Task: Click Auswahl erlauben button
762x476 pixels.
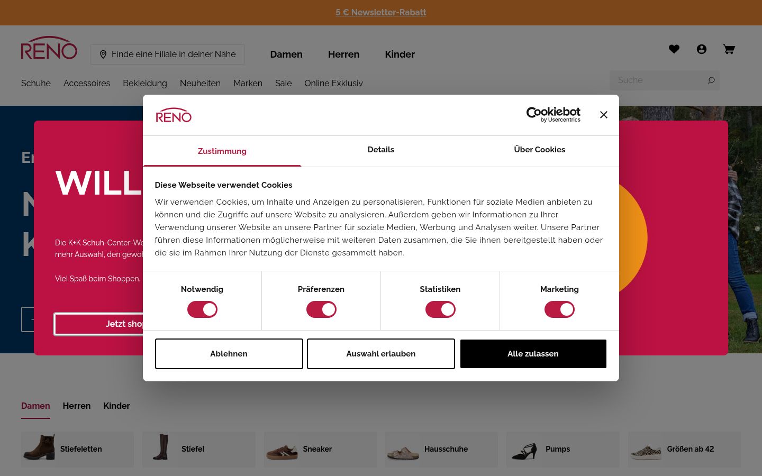Action: click(381, 354)
